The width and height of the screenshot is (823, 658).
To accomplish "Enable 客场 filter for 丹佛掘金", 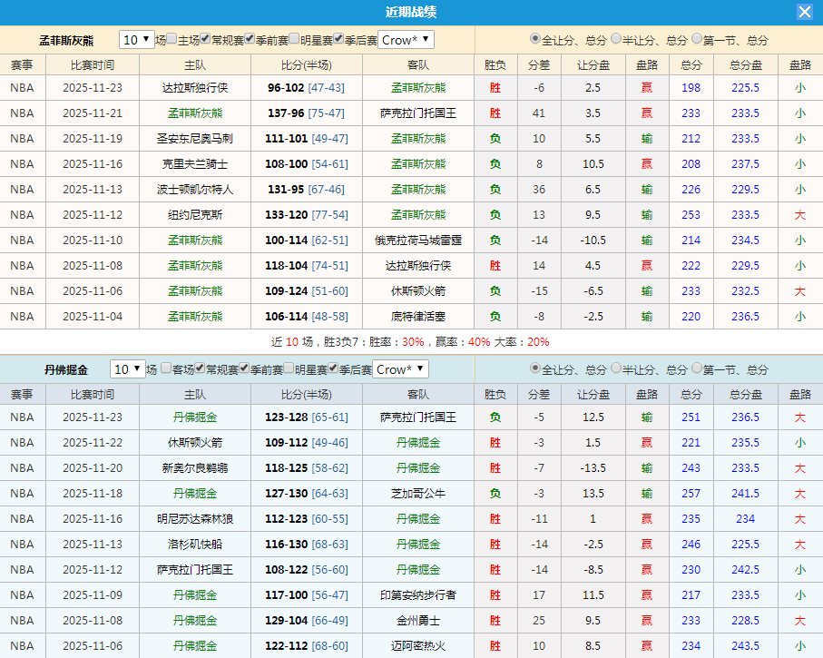I will pyautogui.click(x=165, y=369).
